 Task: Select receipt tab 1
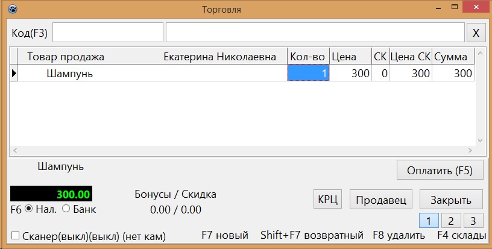(429, 221)
